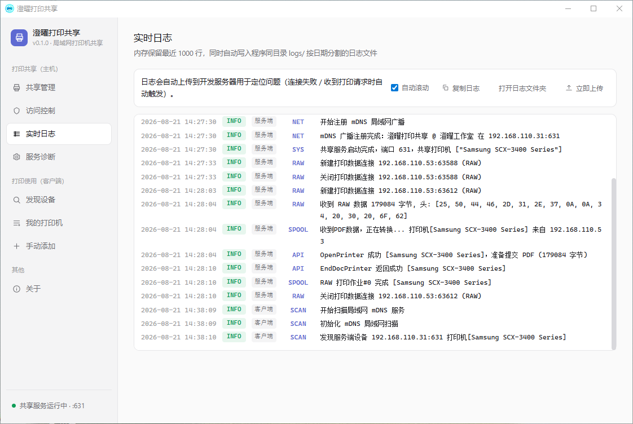This screenshot has width=633, height=424.
Task: Click the API tag on EndDocPrinter row
Action: tap(298, 268)
